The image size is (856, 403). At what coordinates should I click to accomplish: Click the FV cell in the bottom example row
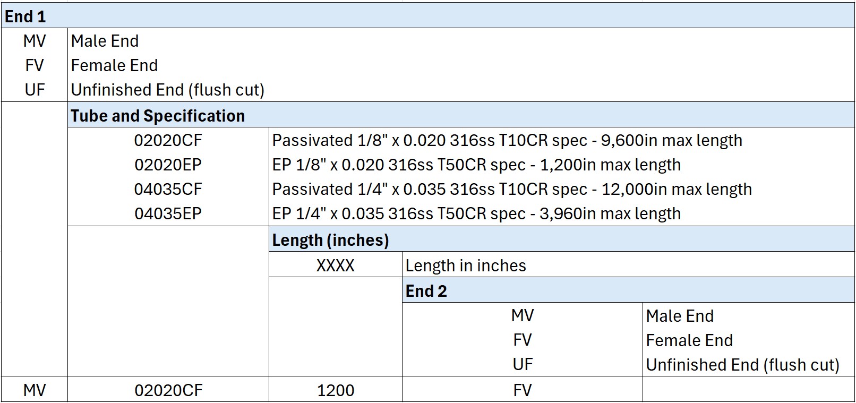(522, 390)
